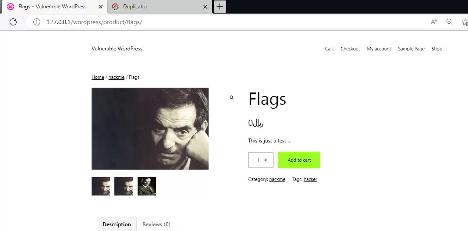The width and height of the screenshot is (468, 231).
Task: Switch to the Duplicator browser tab
Action: (153, 7)
